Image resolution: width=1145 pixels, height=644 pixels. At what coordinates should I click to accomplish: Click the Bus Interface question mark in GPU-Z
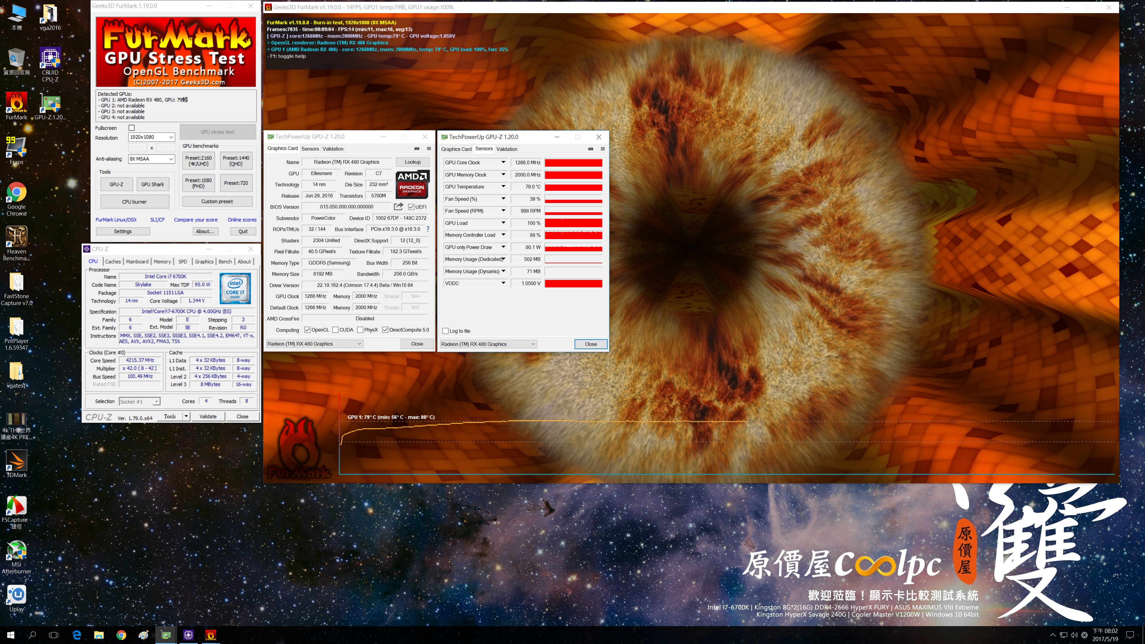428,229
